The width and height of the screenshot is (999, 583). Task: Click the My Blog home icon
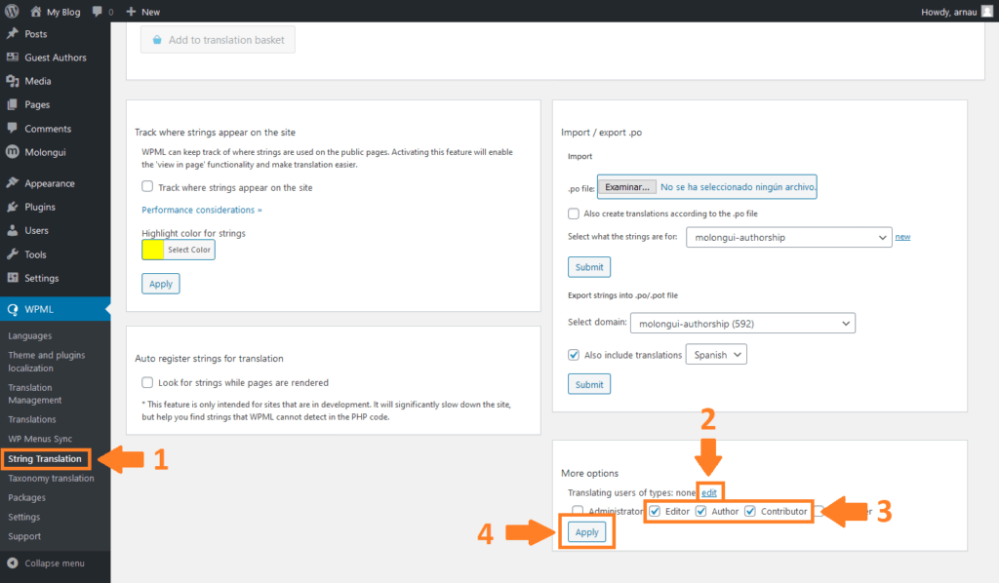[36, 12]
